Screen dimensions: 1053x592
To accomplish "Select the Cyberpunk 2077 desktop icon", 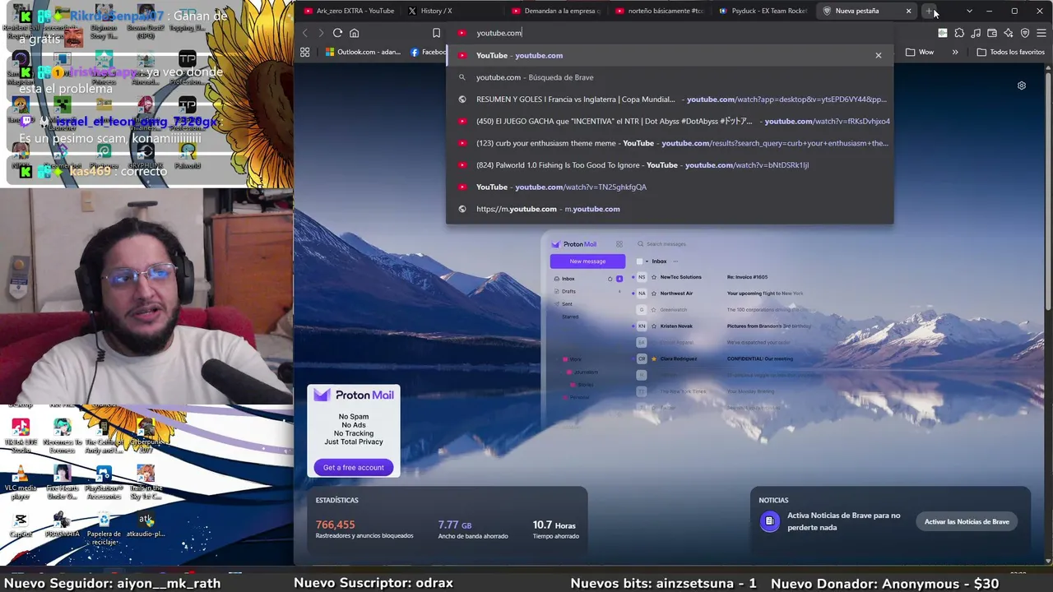I will [x=146, y=435].
